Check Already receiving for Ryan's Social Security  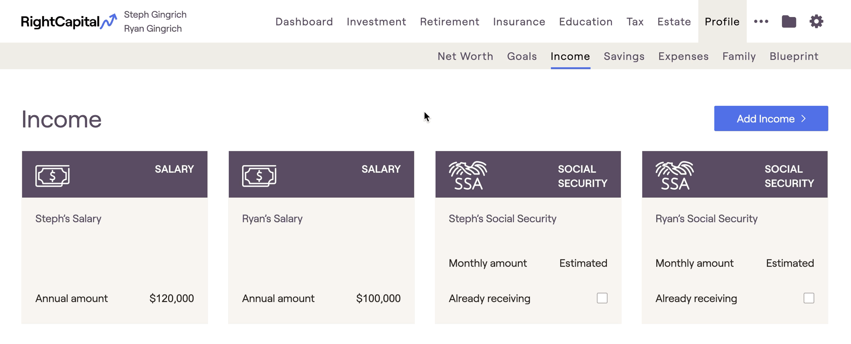pyautogui.click(x=809, y=298)
